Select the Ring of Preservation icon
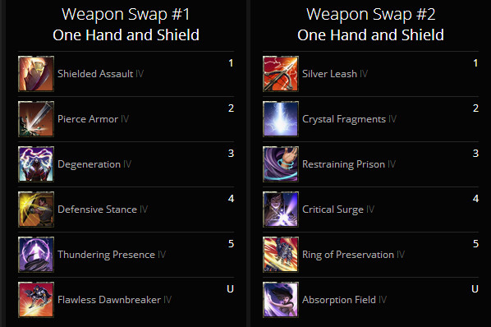 (281, 255)
